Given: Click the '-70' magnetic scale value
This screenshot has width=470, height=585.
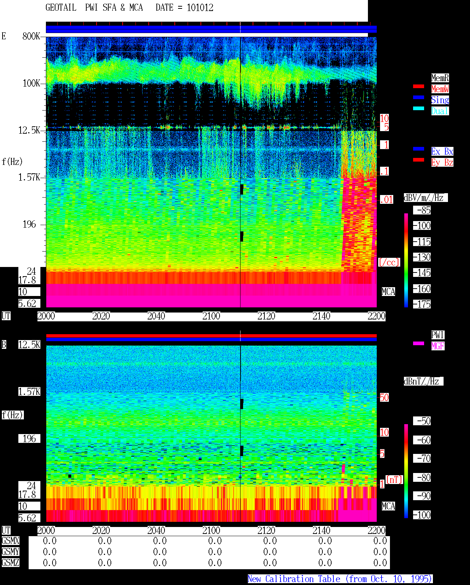Looking at the screenshot, I should coord(422,458).
